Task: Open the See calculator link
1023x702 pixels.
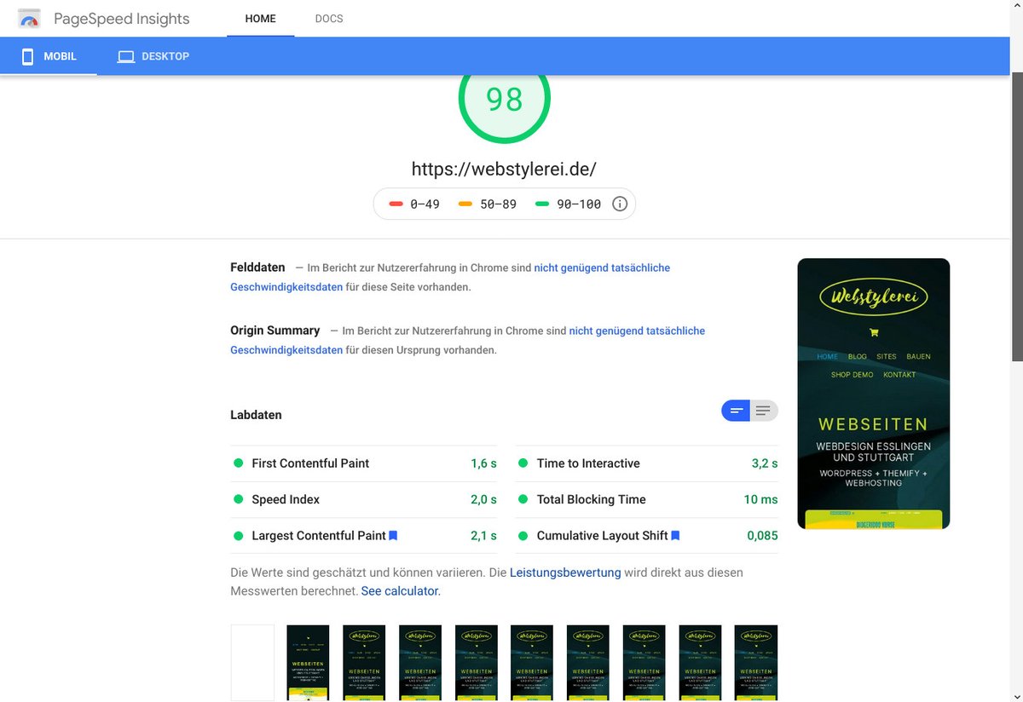Action: (399, 590)
